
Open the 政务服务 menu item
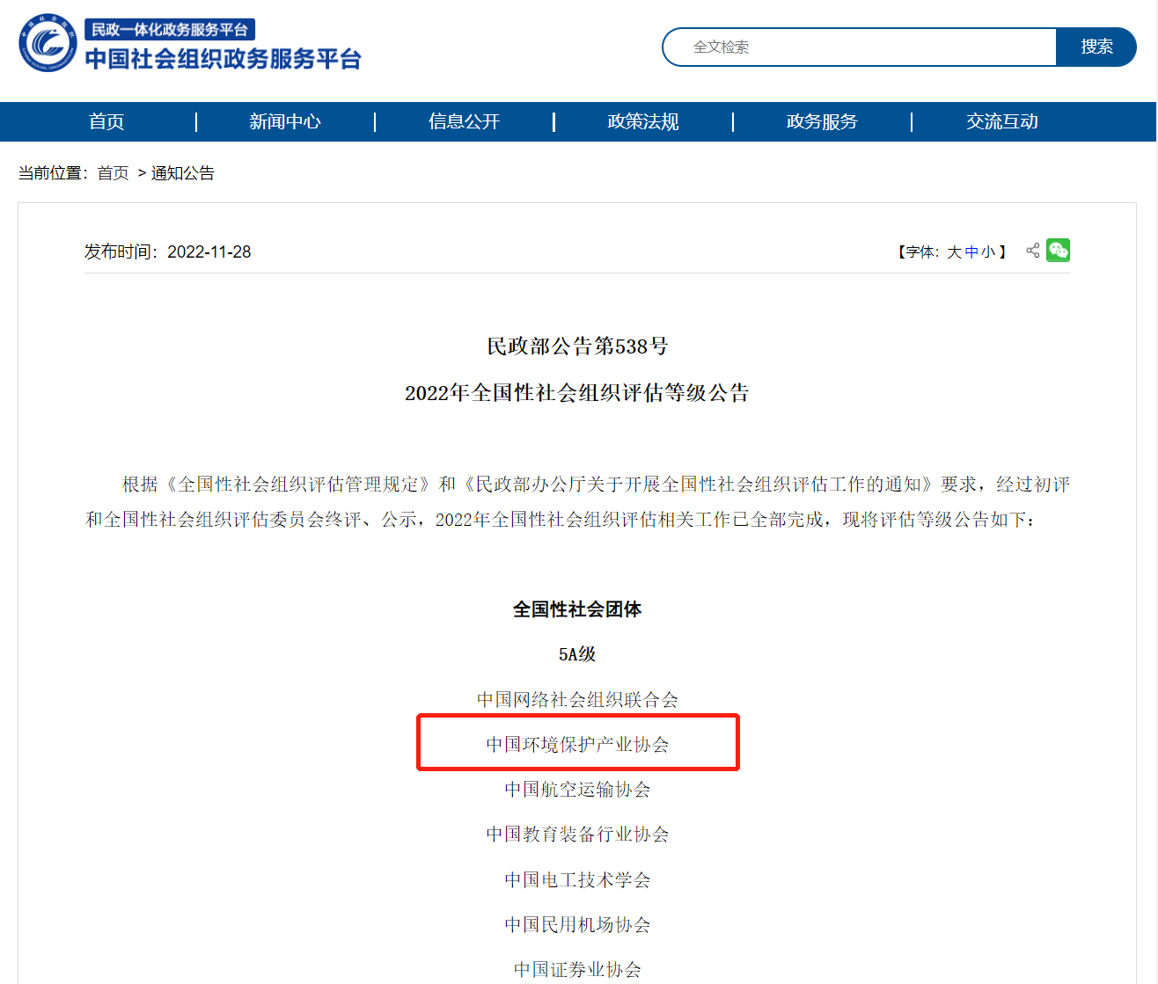[822, 121]
